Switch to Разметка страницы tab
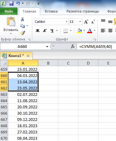 [x=82, y=11]
